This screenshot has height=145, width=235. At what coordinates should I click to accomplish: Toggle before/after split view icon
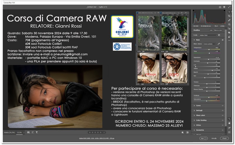click(x=187, y=132)
